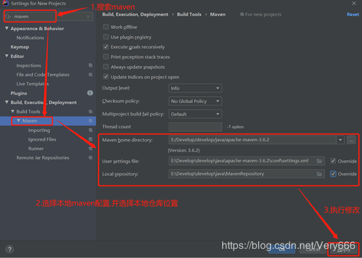Open help with the question mark icon
Screen dimensions: 362x258
pos(9,250)
